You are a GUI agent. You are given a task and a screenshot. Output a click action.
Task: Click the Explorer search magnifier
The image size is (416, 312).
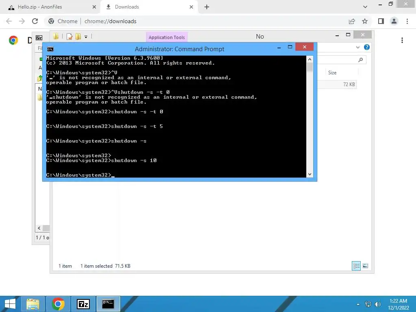pos(360,60)
